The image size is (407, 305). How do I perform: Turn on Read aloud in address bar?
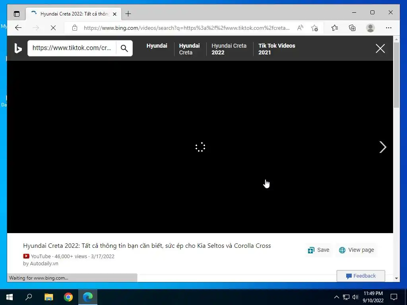tap(300, 28)
